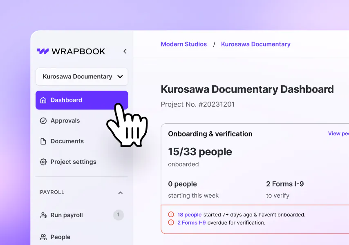Screen dimensions: 349x245
Task: Select Dashboard in the sidebar
Action: pos(82,100)
